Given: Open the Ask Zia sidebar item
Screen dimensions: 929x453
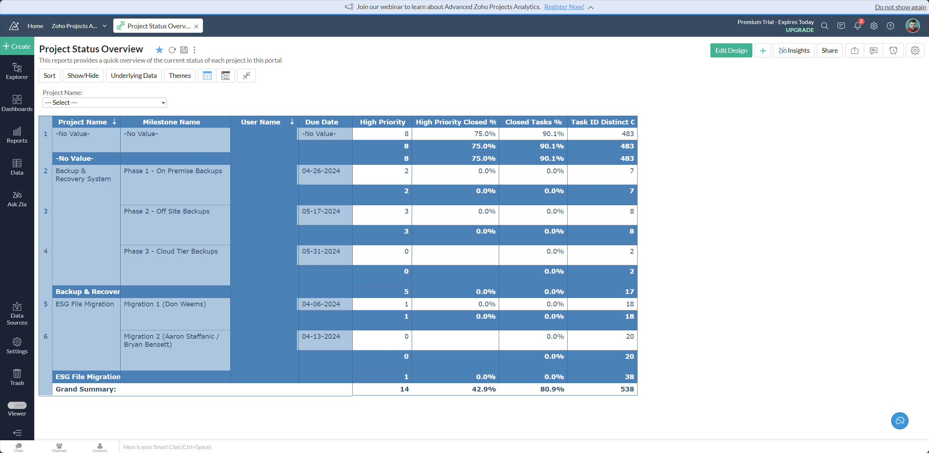Looking at the screenshot, I should 17,199.
